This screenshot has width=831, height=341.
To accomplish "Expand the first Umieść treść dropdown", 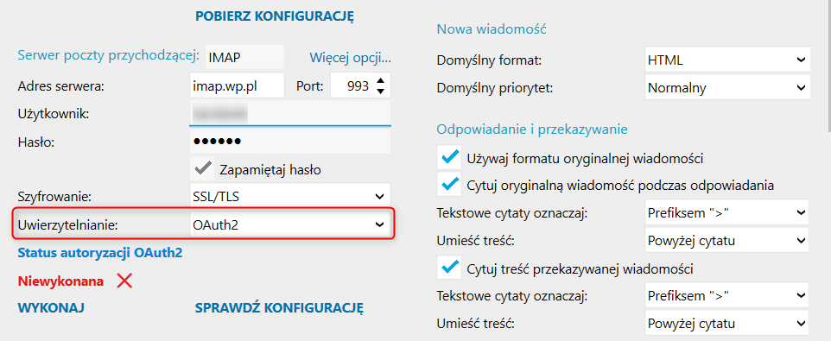I will tap(727, 240).
